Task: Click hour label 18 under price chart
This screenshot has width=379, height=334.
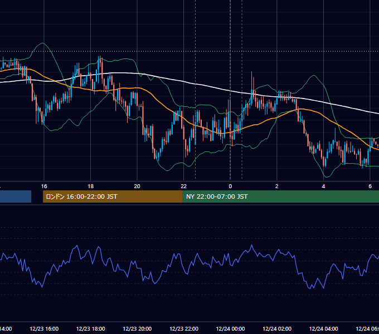Action: [x=91, y=186]
